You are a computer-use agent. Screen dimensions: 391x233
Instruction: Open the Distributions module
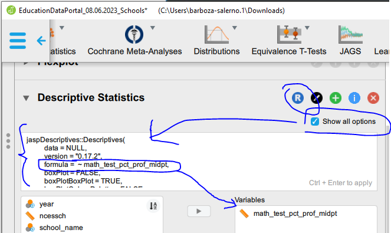(216, 41)
